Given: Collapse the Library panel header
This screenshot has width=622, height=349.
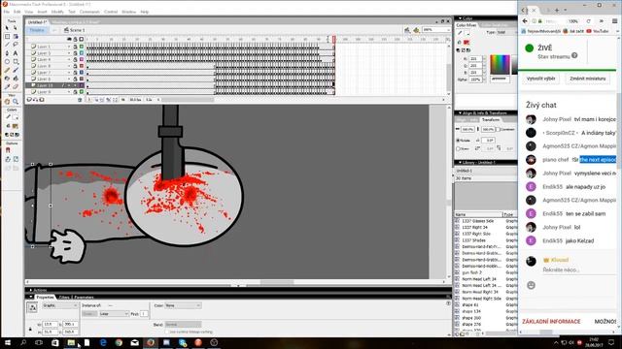Looking at the screenshot, I should (486, 163).
